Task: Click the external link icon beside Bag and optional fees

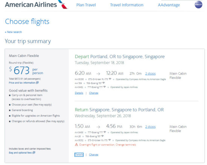Action: pyautogui.click(x=34, y=153)
